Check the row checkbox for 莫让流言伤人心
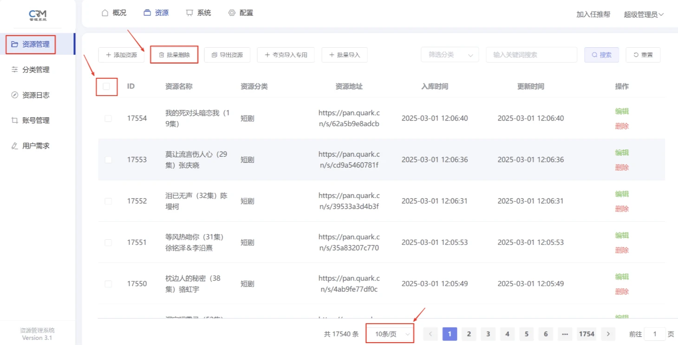 (108, 160)
